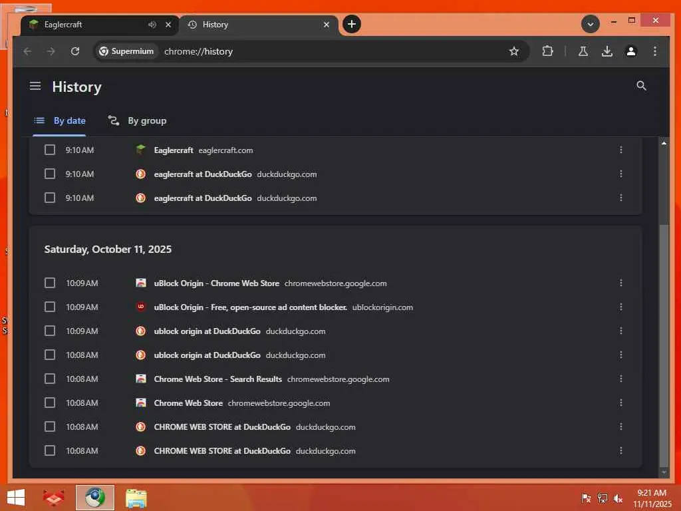Open the profile avatar icon
681x511 pixels.
(x=631, y=51)
